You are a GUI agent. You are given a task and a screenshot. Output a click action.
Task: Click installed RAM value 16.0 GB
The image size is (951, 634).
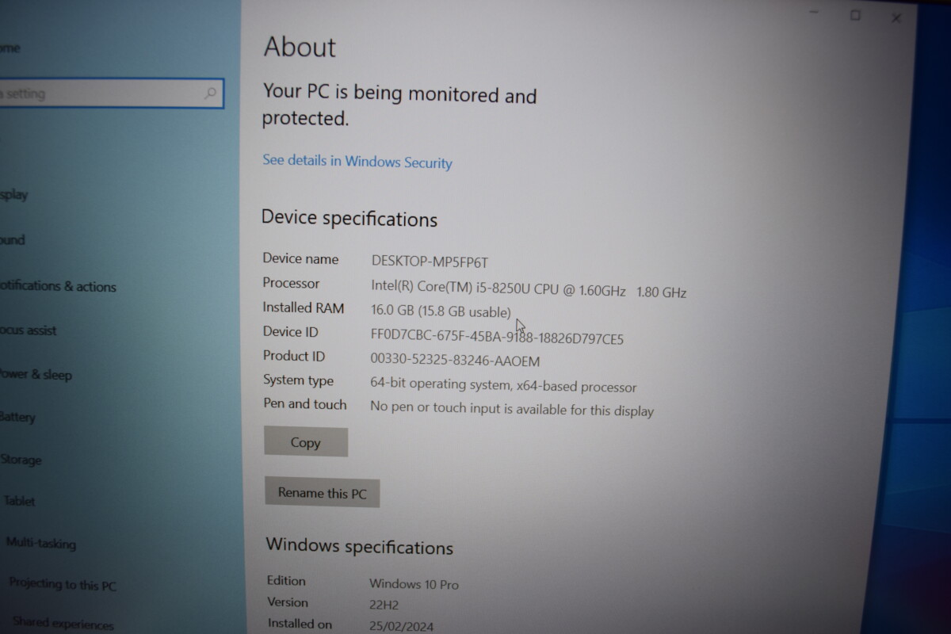click(x=441, y=311)
